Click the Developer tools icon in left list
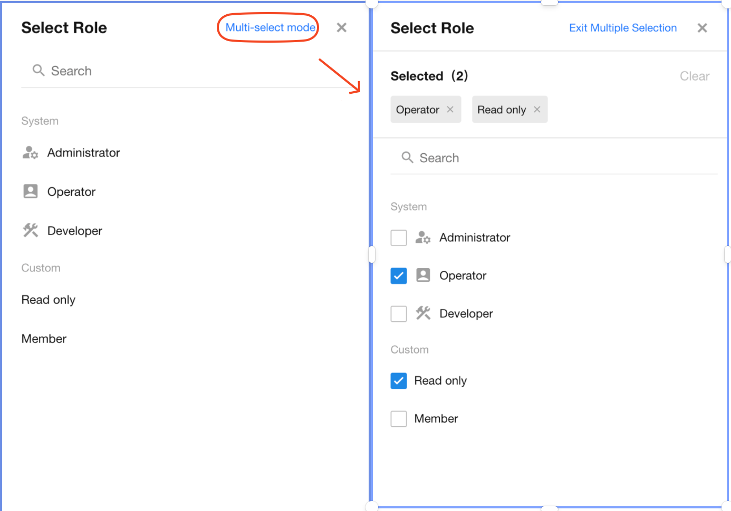This screenshot has height=511, width=731. pyautogui.click(x=31, y=230)
